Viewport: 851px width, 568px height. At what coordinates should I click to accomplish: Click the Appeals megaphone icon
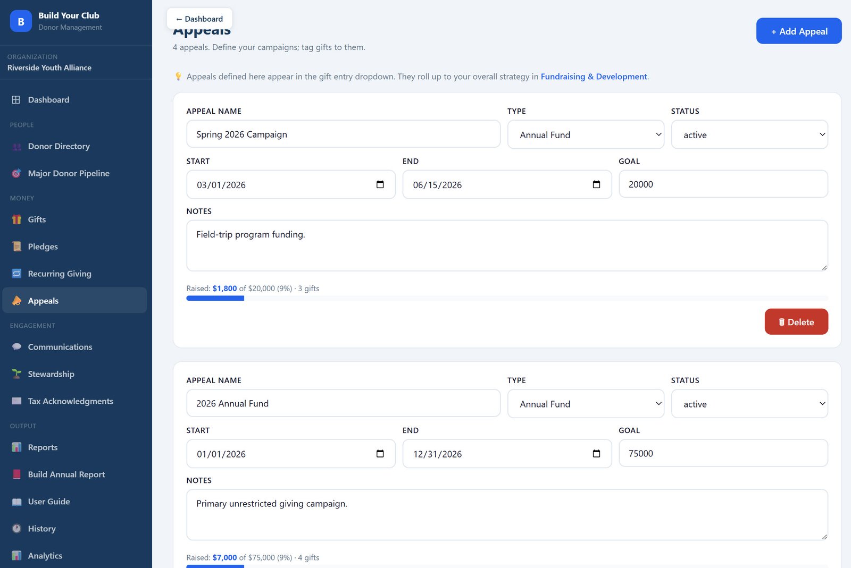[16, 301]
